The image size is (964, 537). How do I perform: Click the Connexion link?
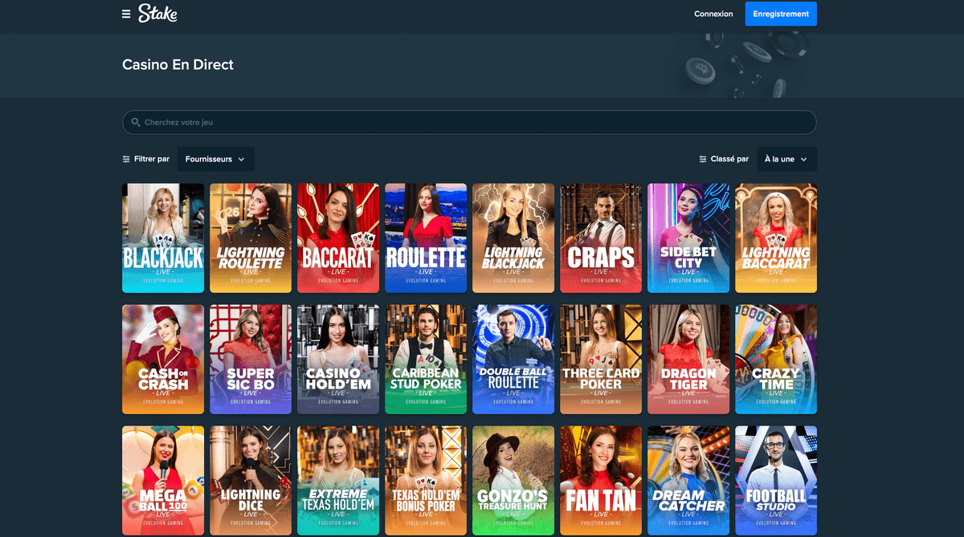point(713,14)
